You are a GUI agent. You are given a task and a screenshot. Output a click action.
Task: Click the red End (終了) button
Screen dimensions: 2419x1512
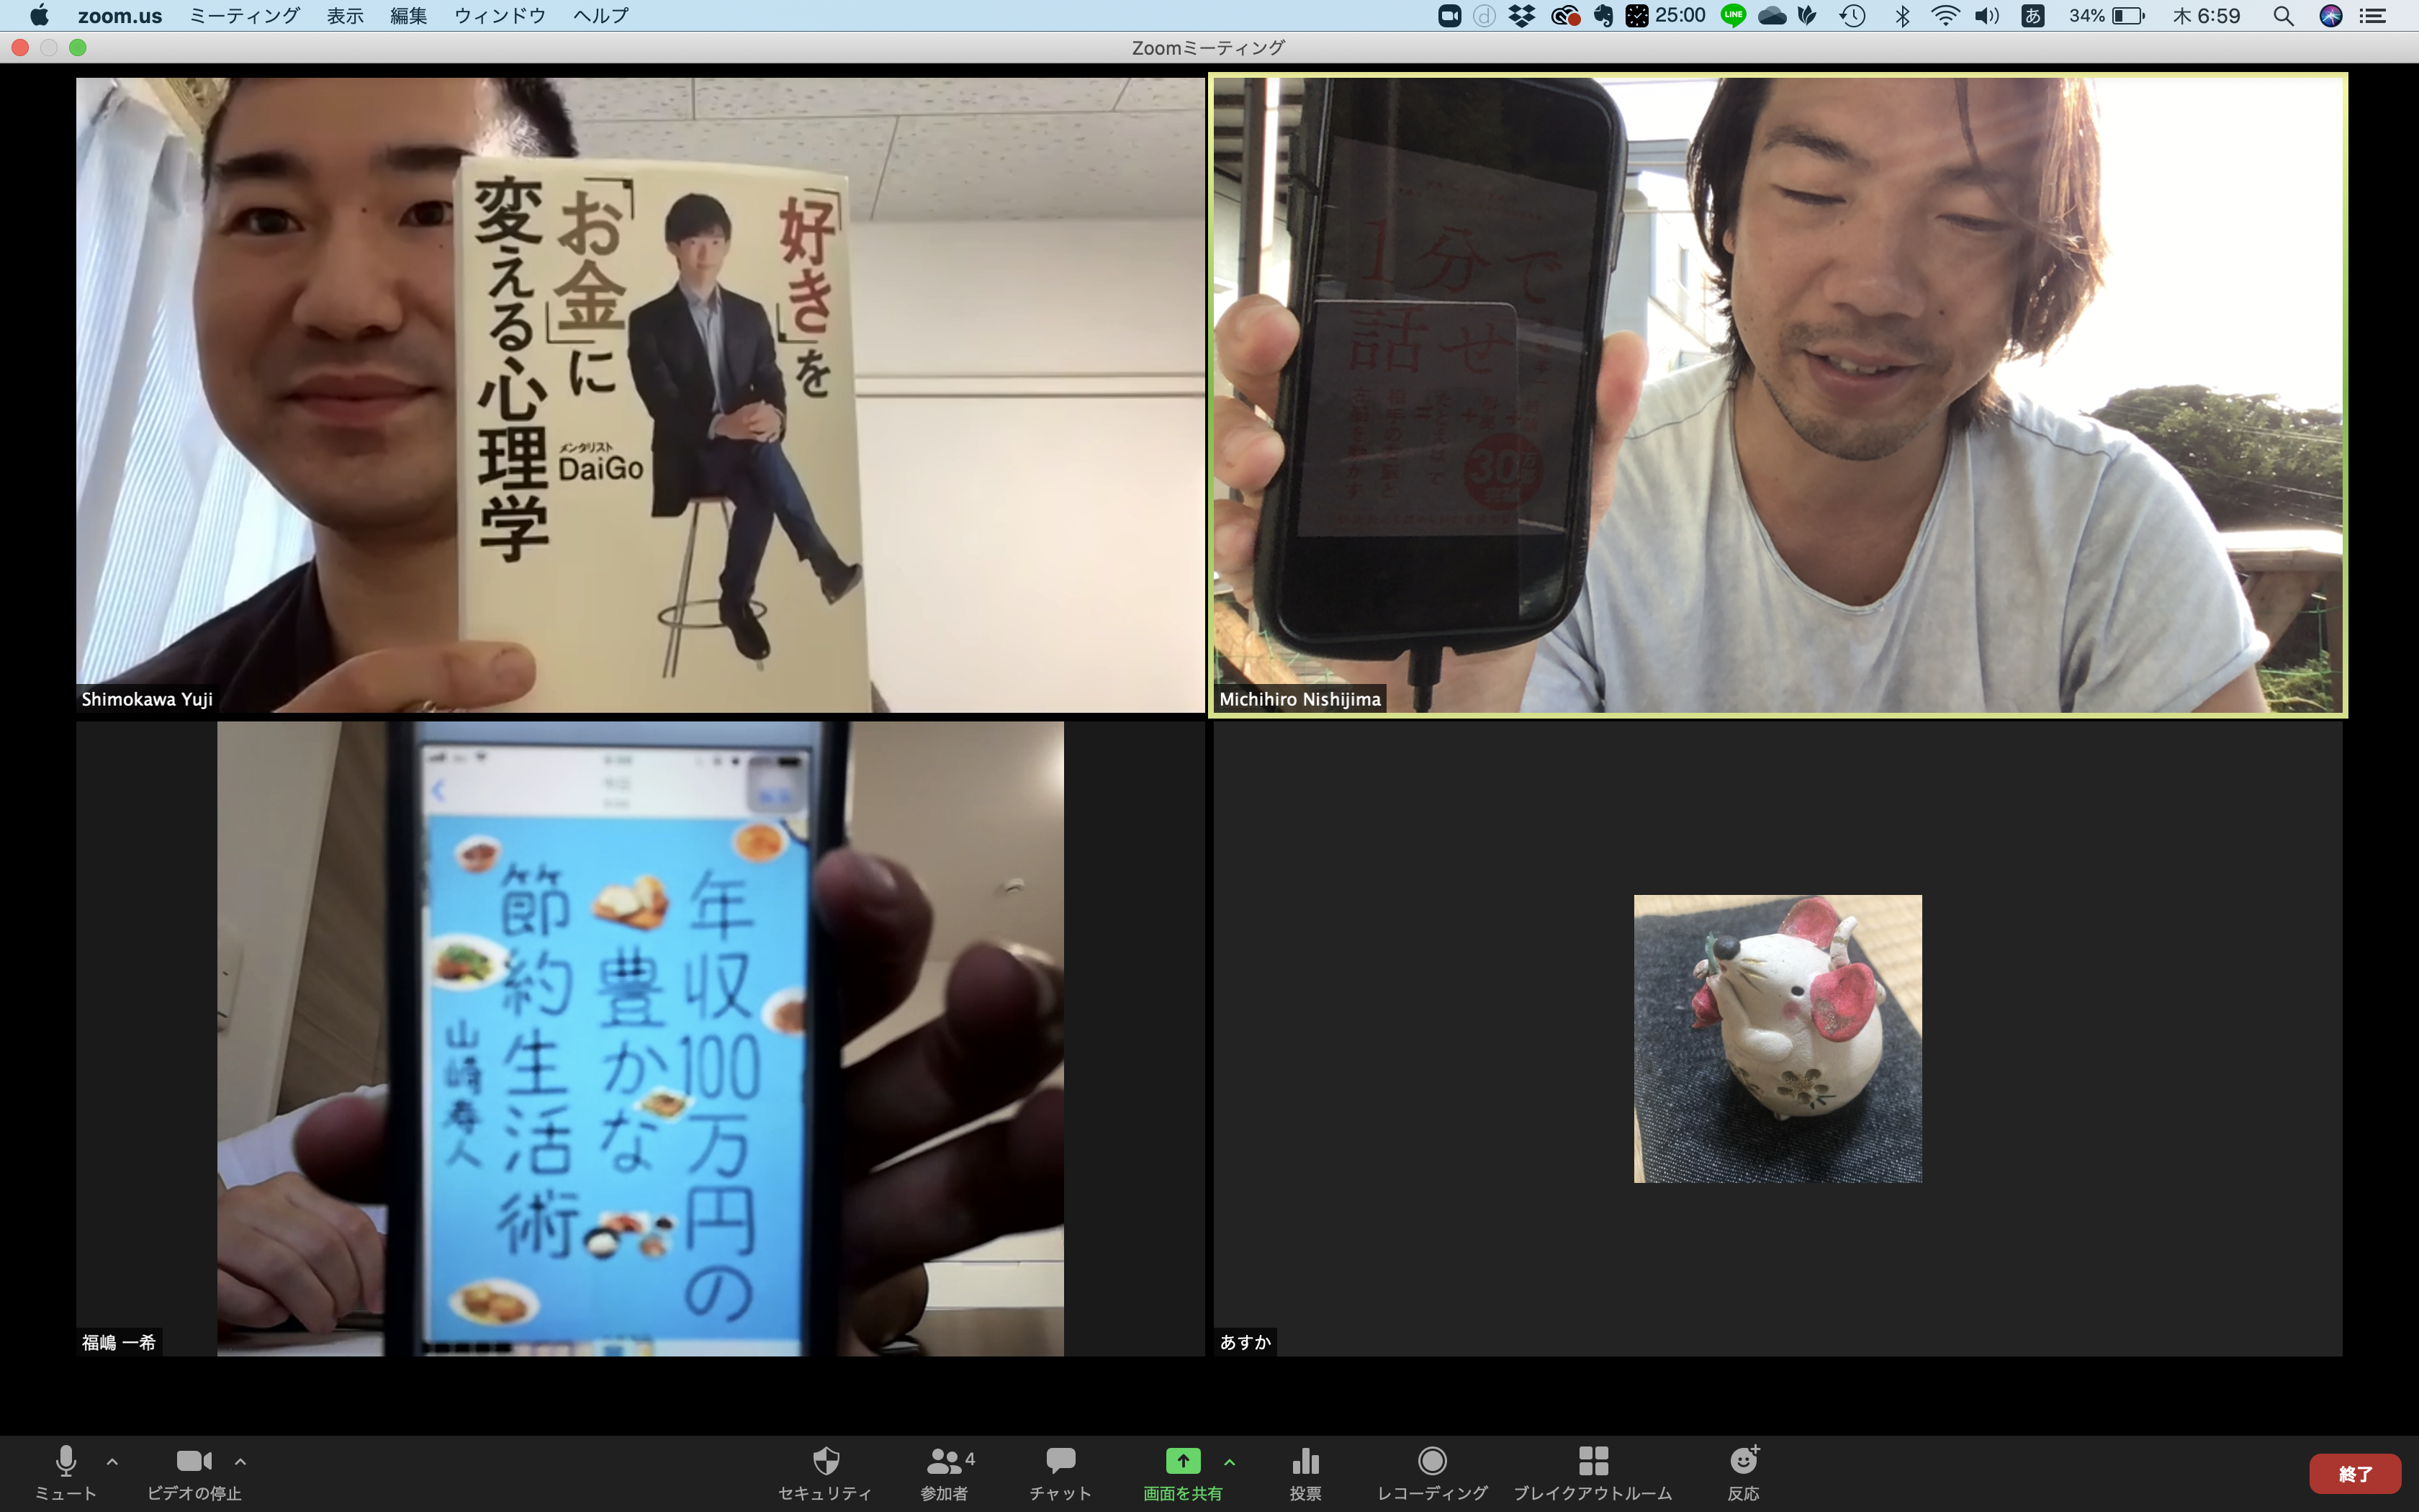point(2354,1474)
